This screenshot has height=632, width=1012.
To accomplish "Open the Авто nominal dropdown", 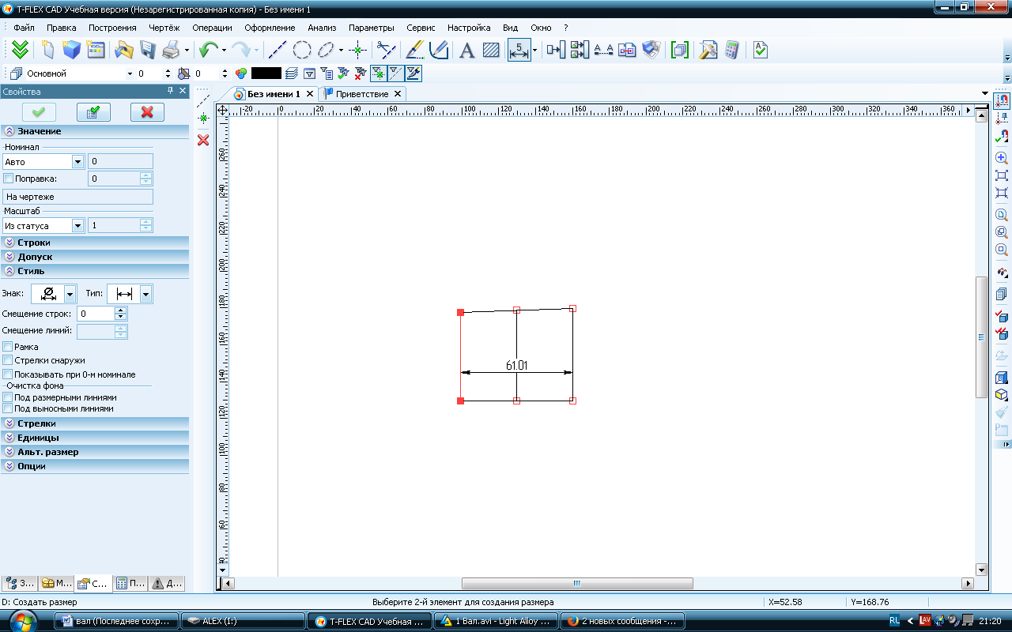I will 77,162.
